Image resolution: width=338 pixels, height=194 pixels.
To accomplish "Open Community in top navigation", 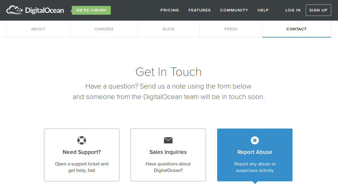I will 234,10.
